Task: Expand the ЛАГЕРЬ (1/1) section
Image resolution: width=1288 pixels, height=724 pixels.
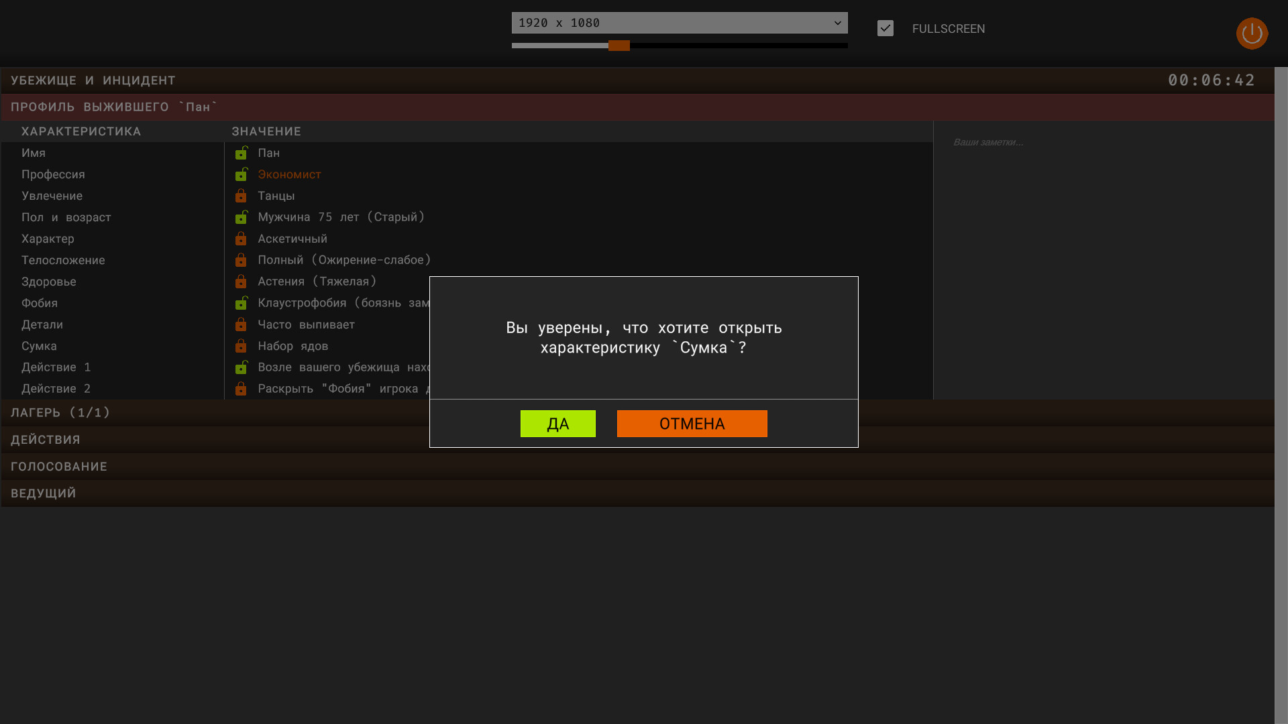Action: (x=60, y=412)
